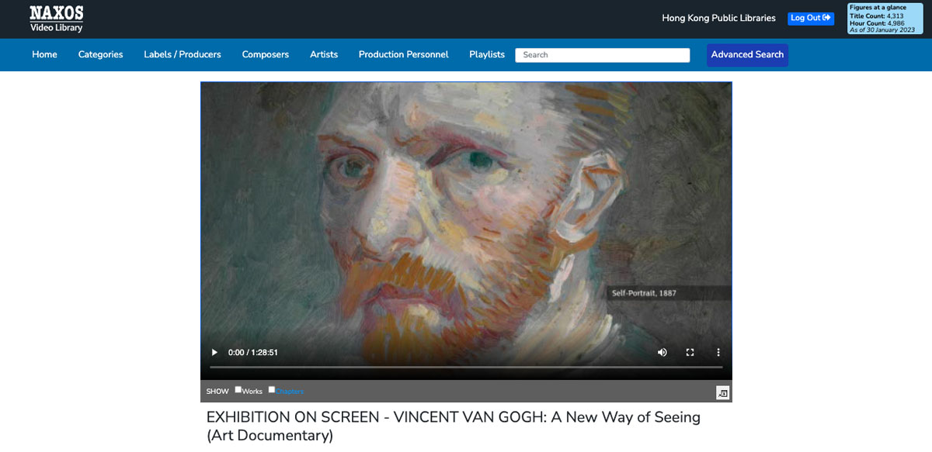Click the pop-out player icon below video
Viewport: 932px width, 452px height.
pyautogui.click(x=723, y=393)
